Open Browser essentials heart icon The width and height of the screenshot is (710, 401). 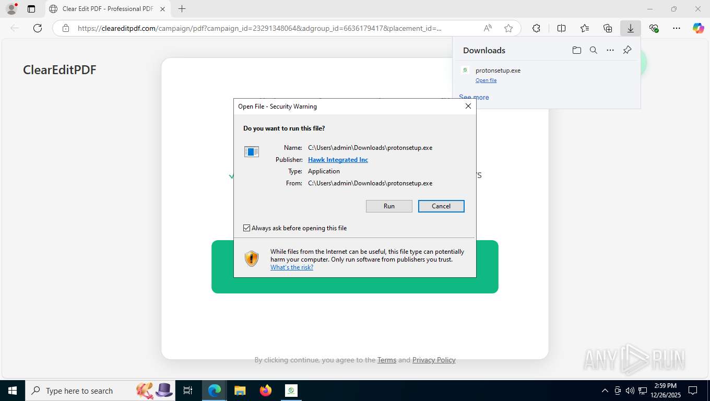point(654,28)
